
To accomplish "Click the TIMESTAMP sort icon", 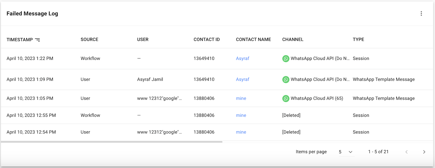I will (37, 40).
